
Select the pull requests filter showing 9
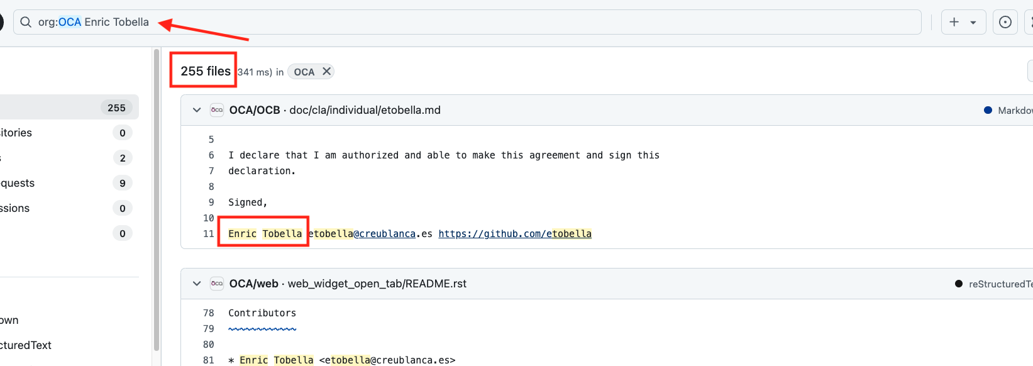69,183
